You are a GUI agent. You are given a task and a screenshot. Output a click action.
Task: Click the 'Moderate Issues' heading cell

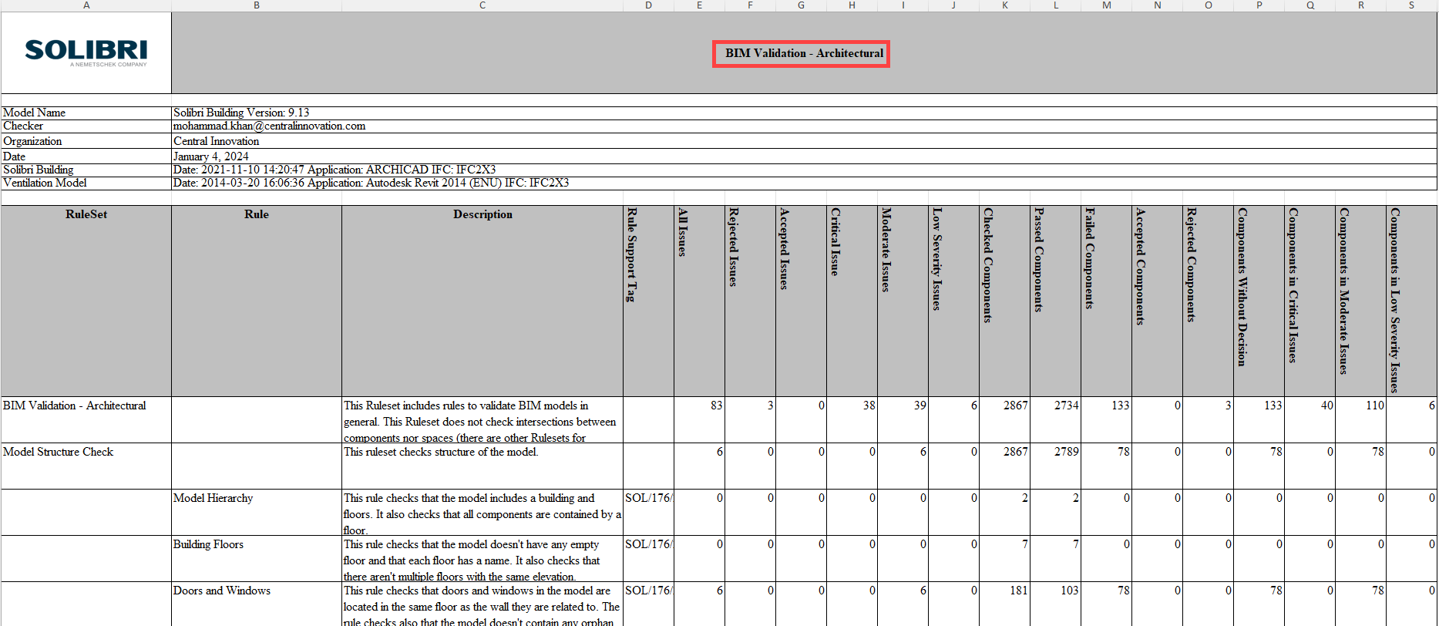click(x=903, y=301)
